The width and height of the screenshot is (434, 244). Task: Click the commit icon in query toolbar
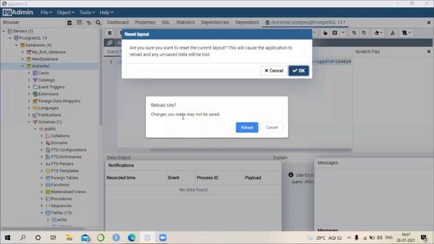(x=354, y=33)
